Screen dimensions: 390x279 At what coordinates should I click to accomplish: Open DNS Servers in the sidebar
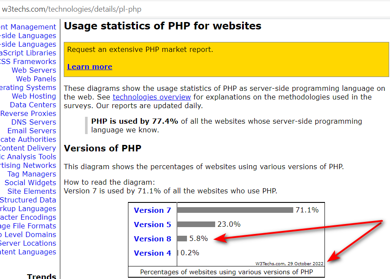click(x=34, y=122)
